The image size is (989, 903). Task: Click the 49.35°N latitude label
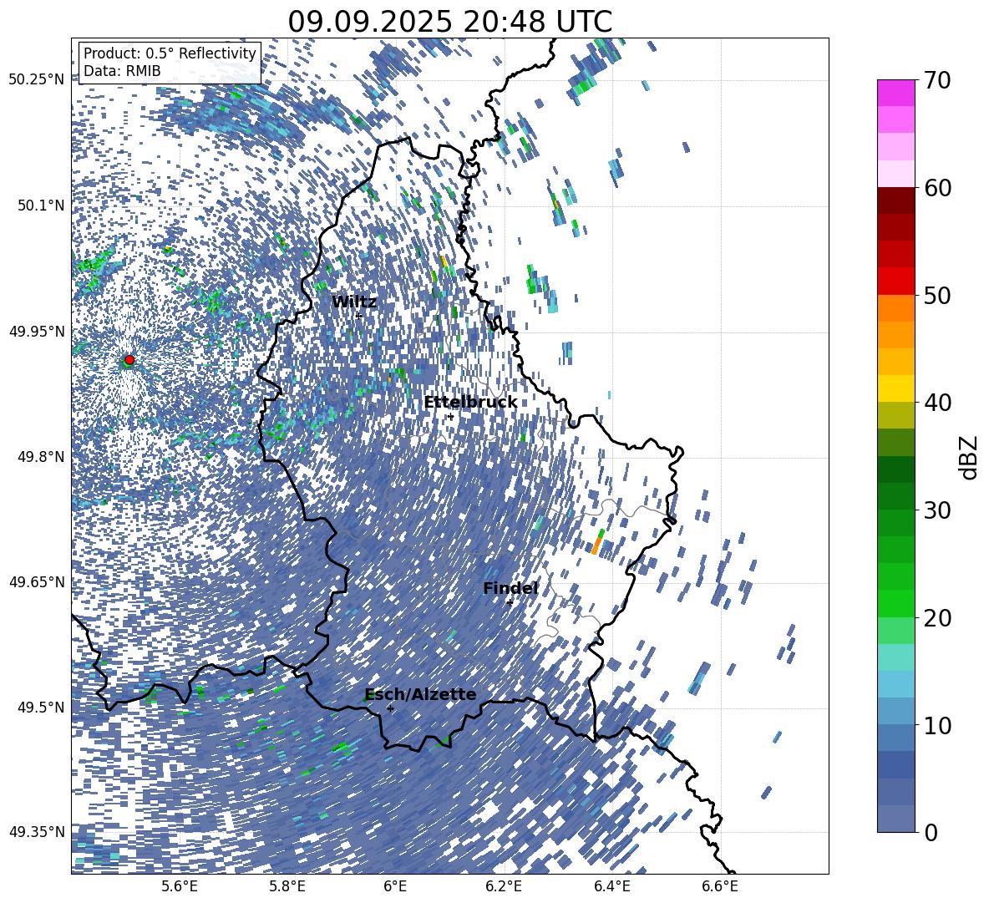(x=37, y=832)
